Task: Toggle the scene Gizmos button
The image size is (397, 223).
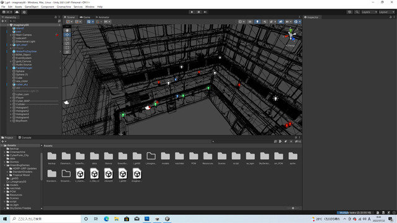Action: coord(296,22)
